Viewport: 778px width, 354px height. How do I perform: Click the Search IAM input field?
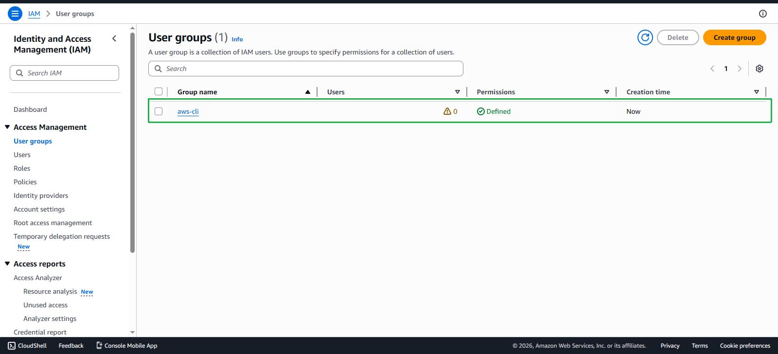(x=64, y=73)
